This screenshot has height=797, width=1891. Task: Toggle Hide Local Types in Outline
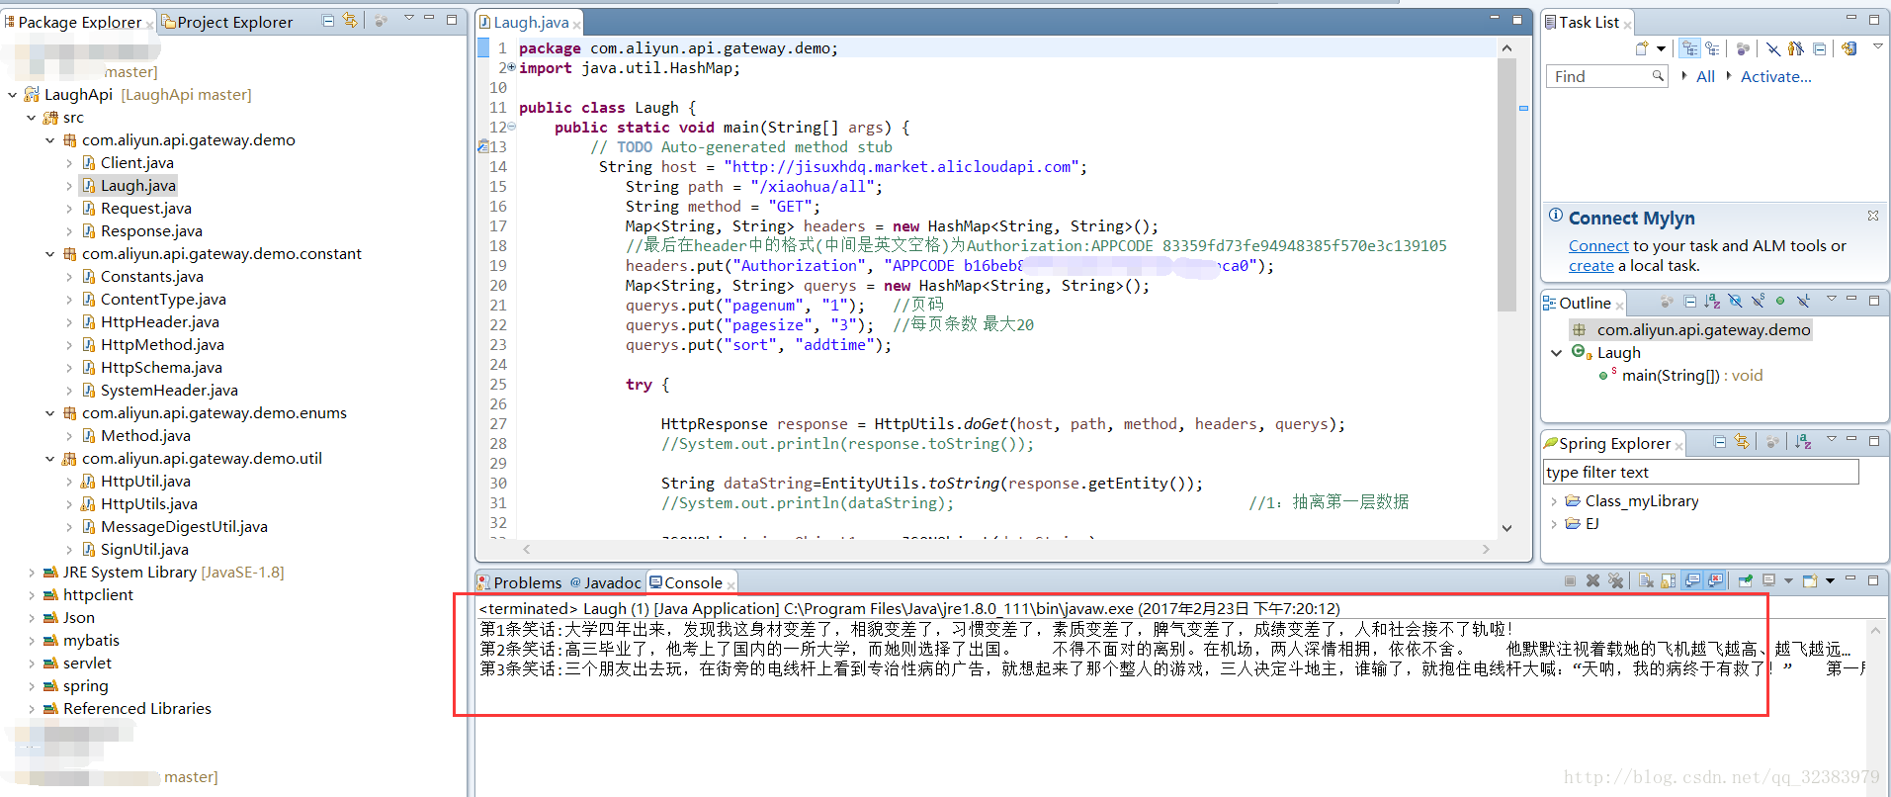1803,302
